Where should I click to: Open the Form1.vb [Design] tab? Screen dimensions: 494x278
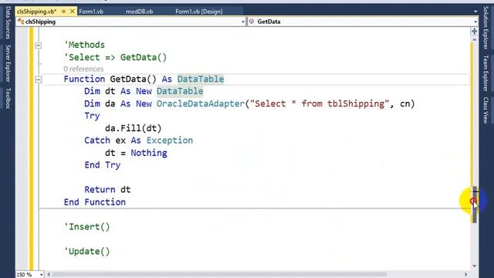199,12
